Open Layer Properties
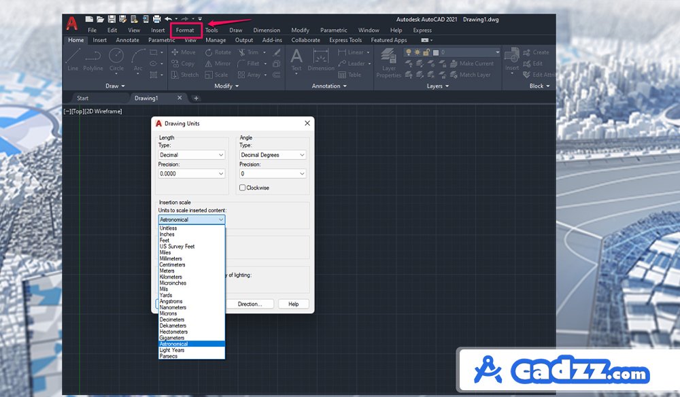Viewport: 680px width, 397px height. 388,63
